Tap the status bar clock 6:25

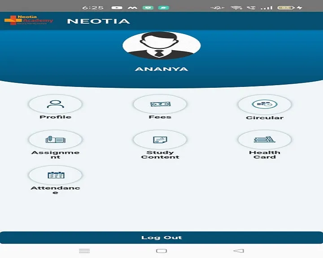tap(93, 8)
